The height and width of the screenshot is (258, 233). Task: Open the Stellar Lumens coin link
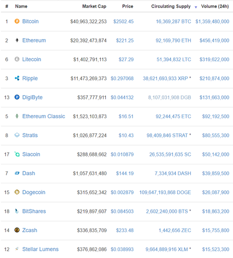pos(40,249)
